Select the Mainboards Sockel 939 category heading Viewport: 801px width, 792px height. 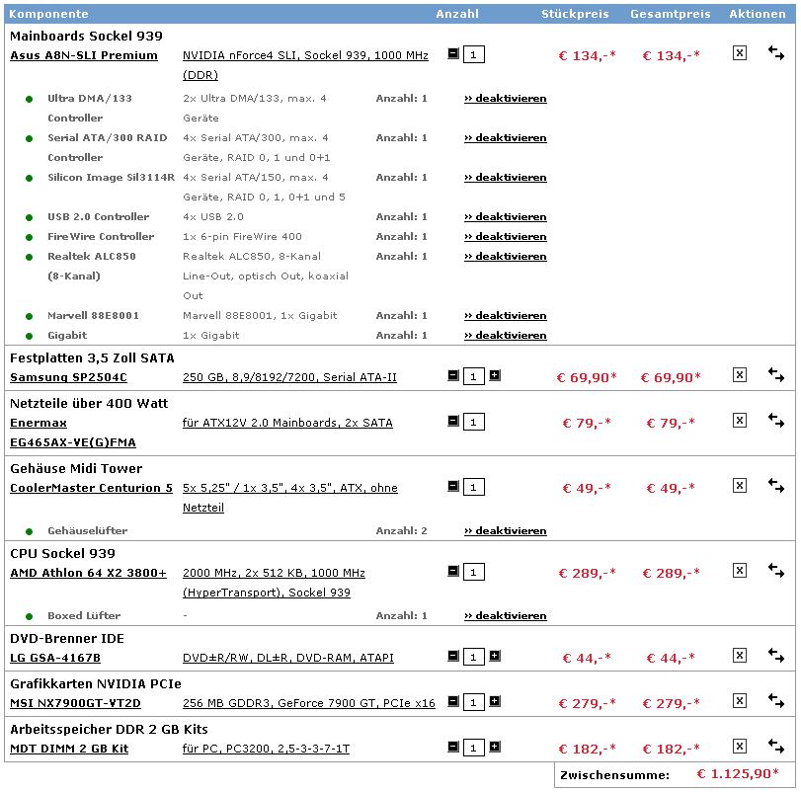click(86, 36)
